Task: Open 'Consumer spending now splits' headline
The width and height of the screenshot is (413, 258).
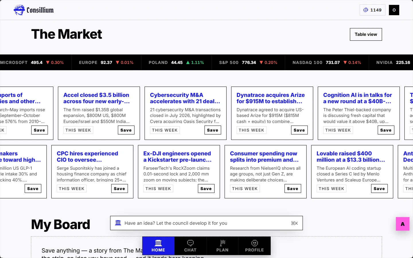Action: 264,157
